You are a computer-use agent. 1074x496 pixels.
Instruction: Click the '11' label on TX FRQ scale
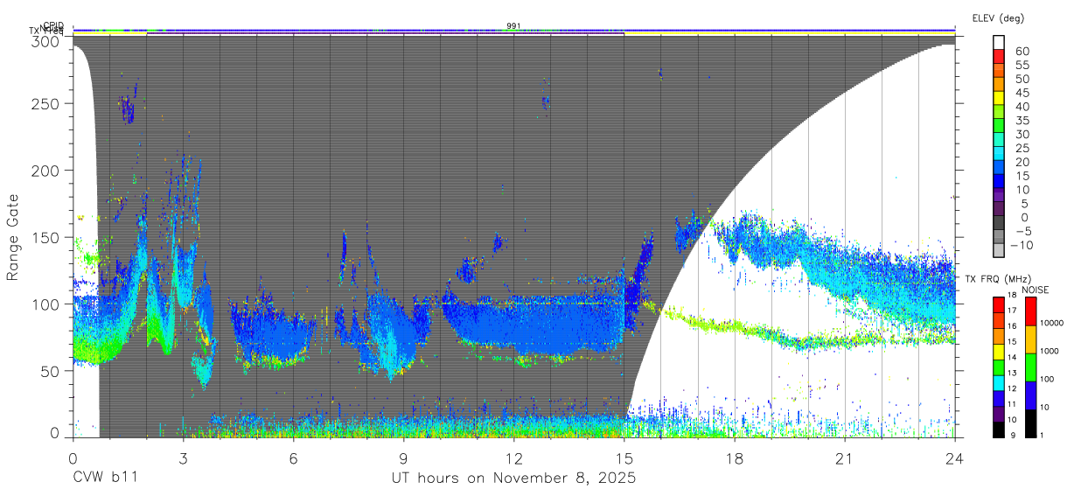1012,404
